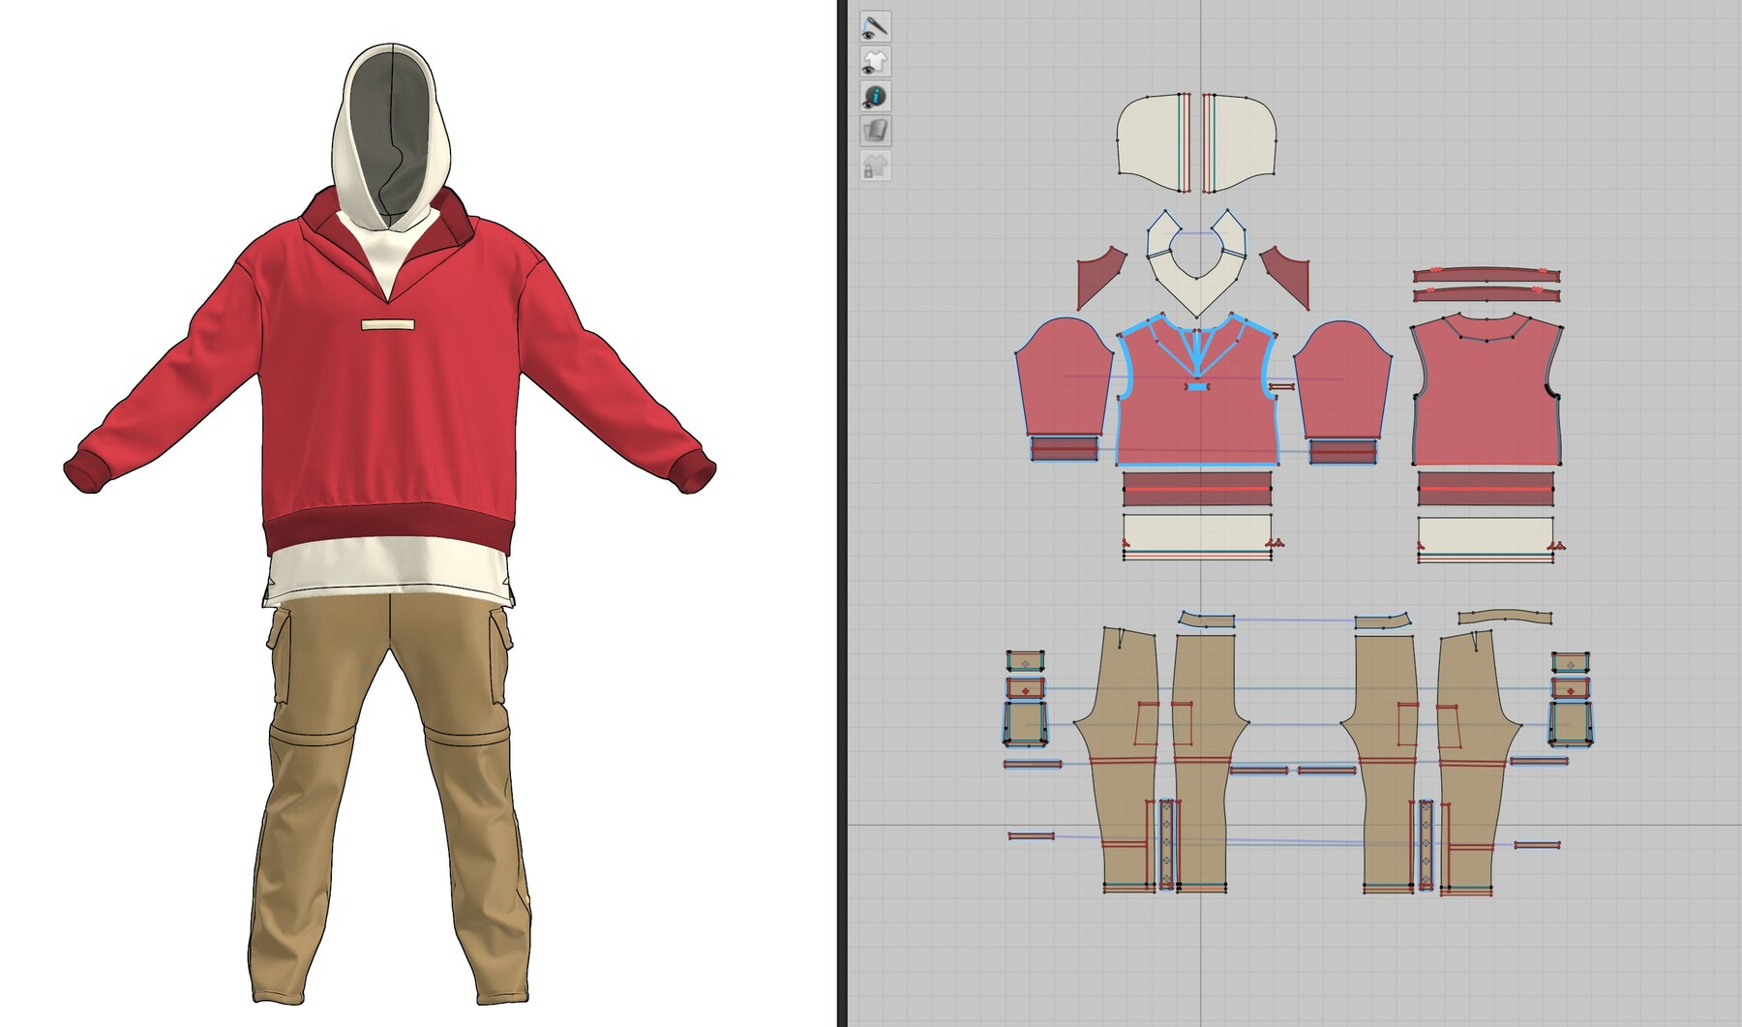Toggle Show 2D Info icon
1742x1027 pixels.
pyautogui.click(x=875, y=97)
